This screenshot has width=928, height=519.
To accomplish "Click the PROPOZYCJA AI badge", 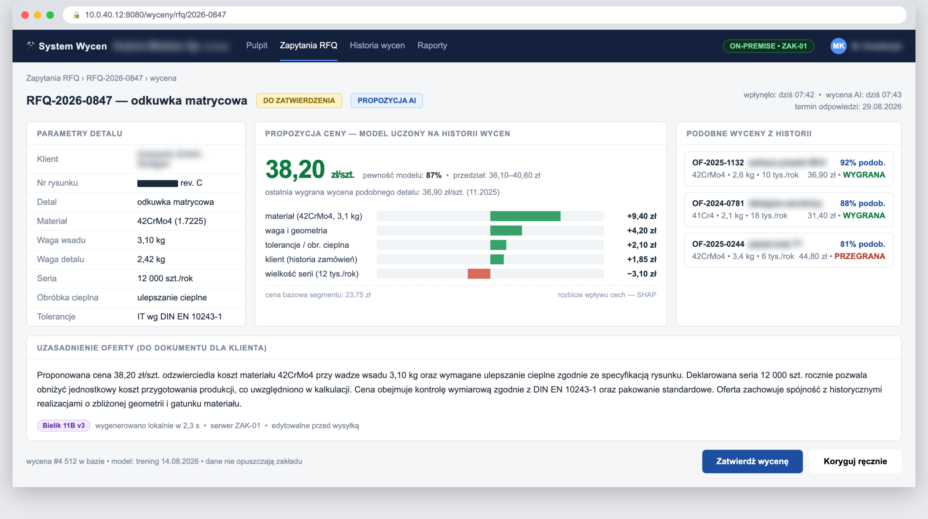I will pos(386,100).
